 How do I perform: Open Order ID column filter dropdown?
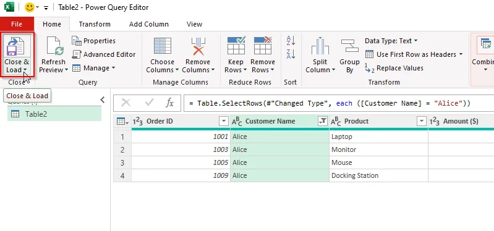click(x=224, y=121)
